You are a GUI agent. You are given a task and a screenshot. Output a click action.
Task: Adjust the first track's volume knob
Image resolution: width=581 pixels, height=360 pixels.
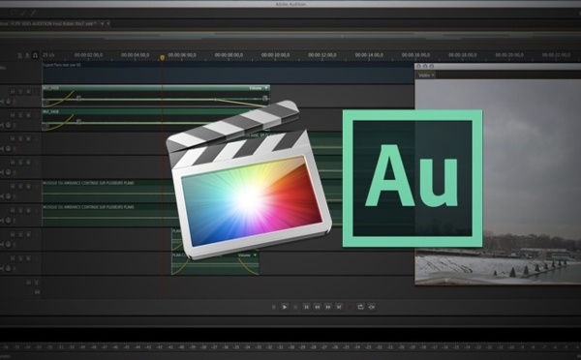click(x=8, y=101)
